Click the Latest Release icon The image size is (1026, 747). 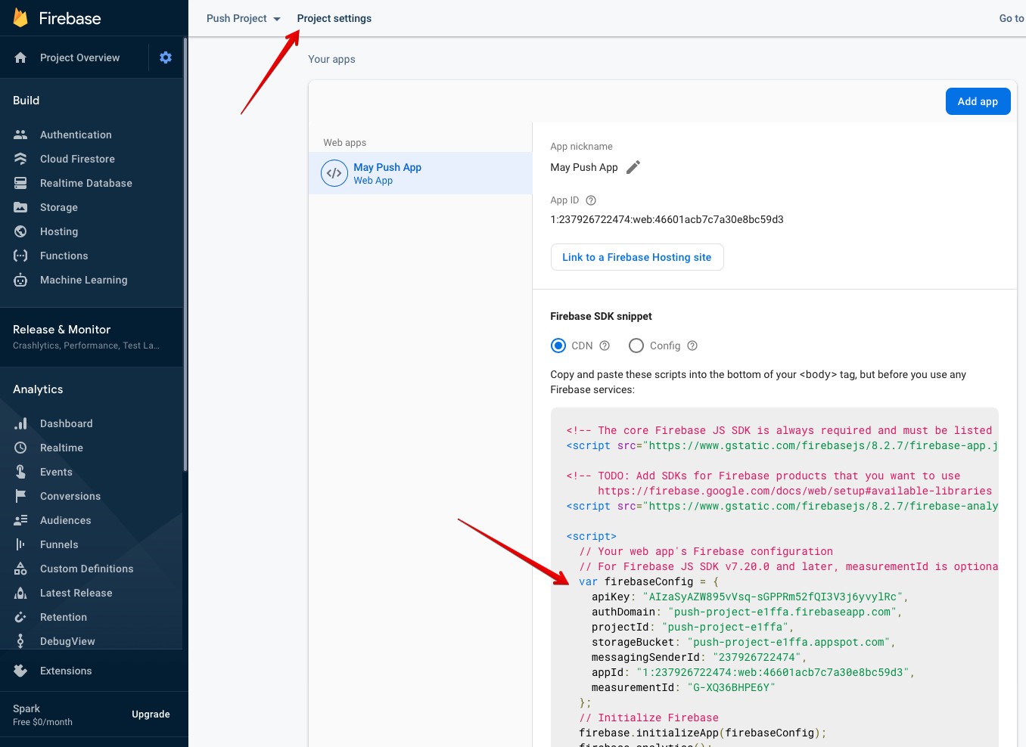click(20, 593)
